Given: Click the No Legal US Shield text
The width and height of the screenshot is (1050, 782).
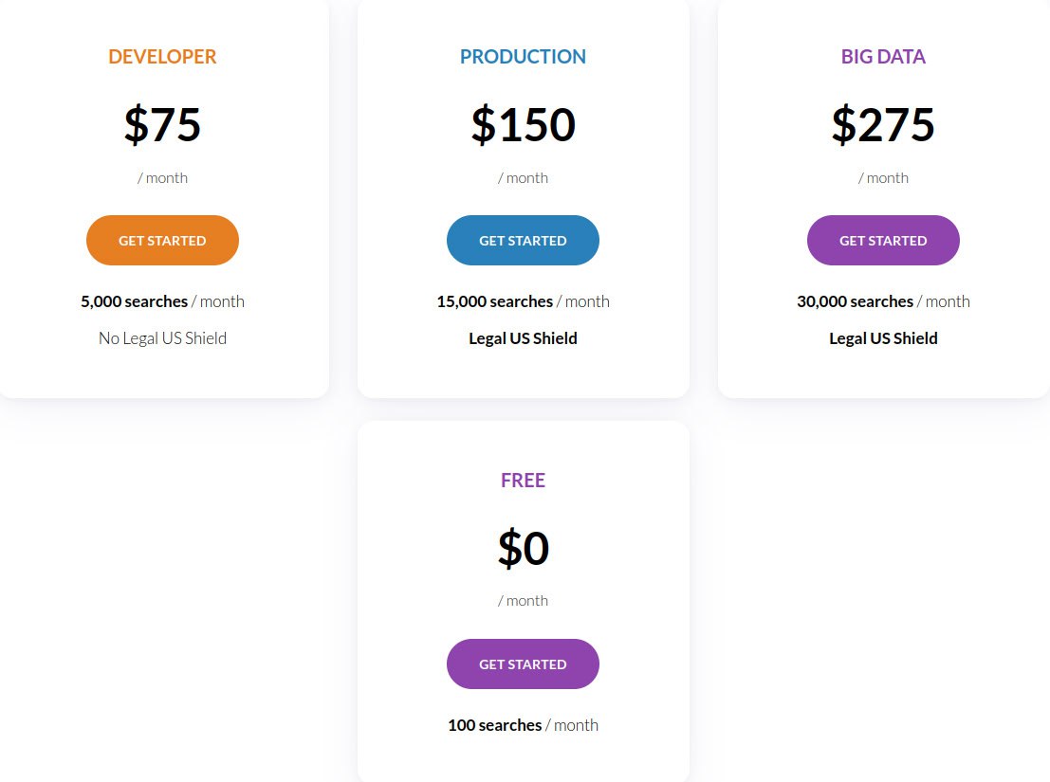Looking at the screenshot, I should (162, 338).
